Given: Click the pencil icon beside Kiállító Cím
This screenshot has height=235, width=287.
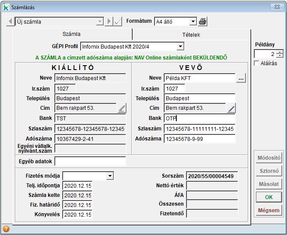Looking at the screenshot, I should (x=122, y=108).
